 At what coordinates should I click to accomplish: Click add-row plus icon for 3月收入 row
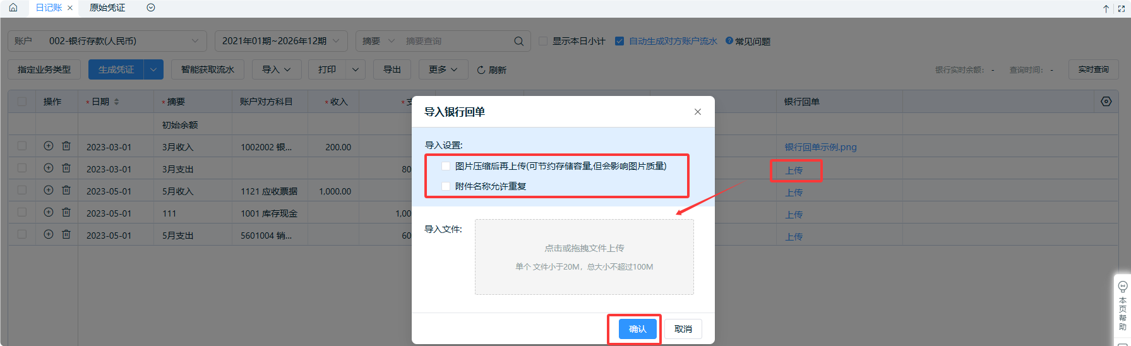coord(49,146)
